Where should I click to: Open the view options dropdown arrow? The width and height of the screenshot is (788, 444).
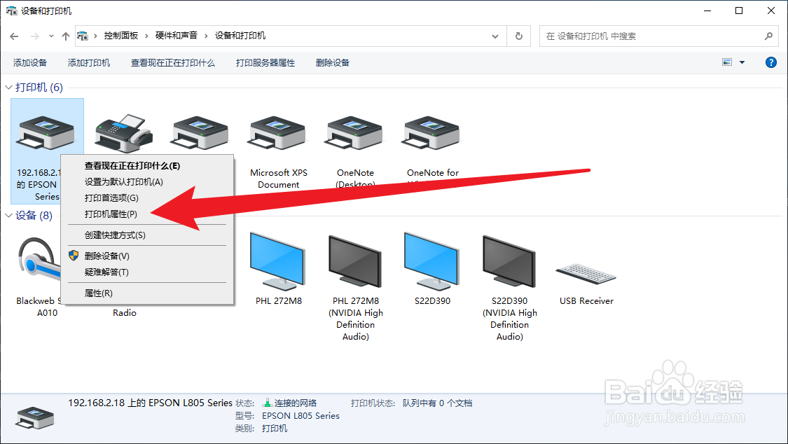tap(742, 62)
